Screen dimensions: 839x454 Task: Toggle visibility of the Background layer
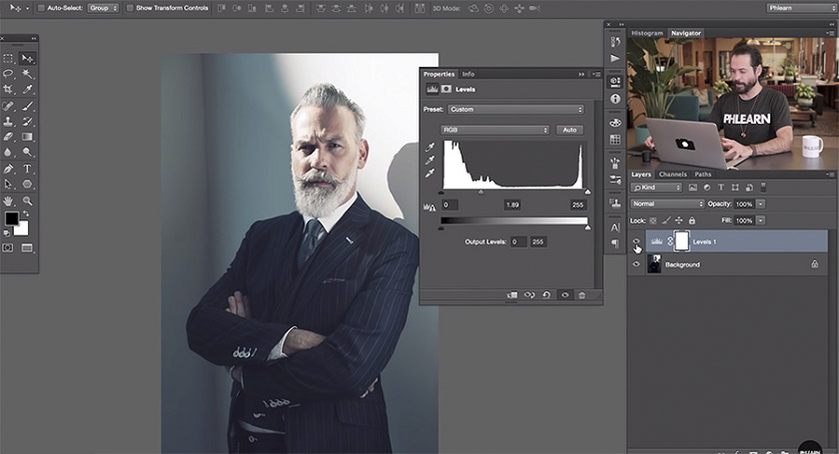click(x=636, y=264)
